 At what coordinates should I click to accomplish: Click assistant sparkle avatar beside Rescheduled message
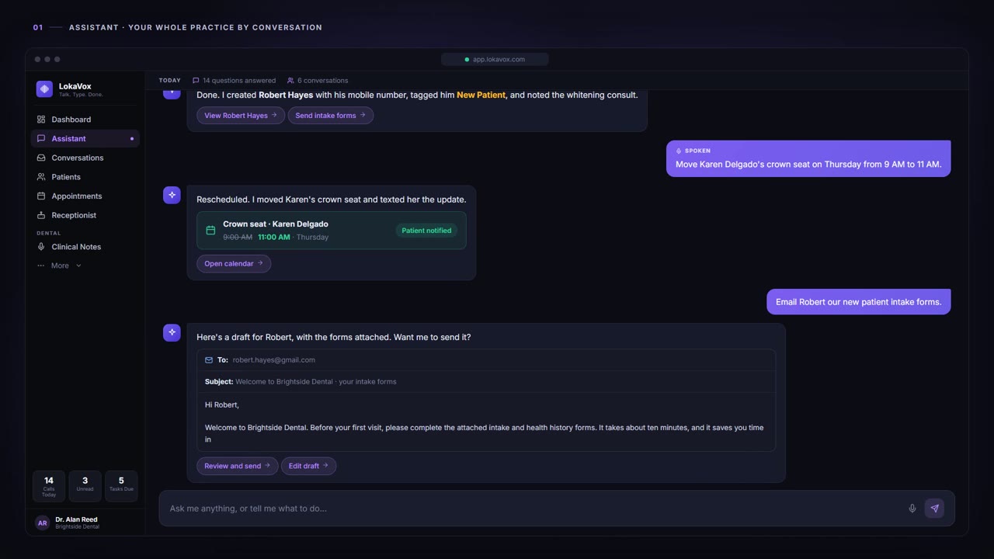[x=172, y=195]
